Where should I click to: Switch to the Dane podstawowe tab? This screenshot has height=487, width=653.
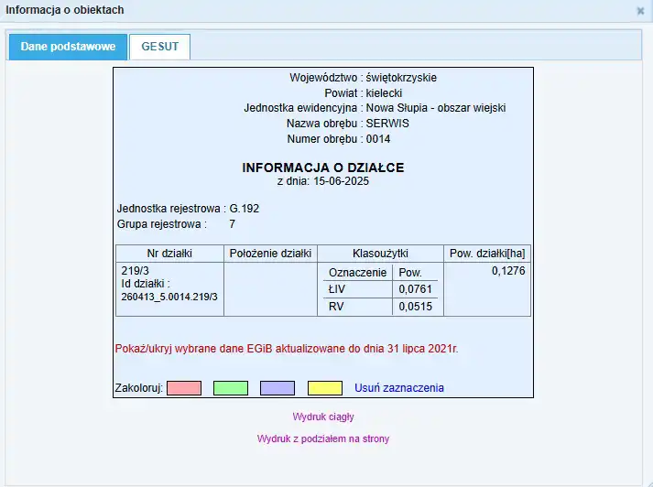pyautogui.click(x=68, y=47)
